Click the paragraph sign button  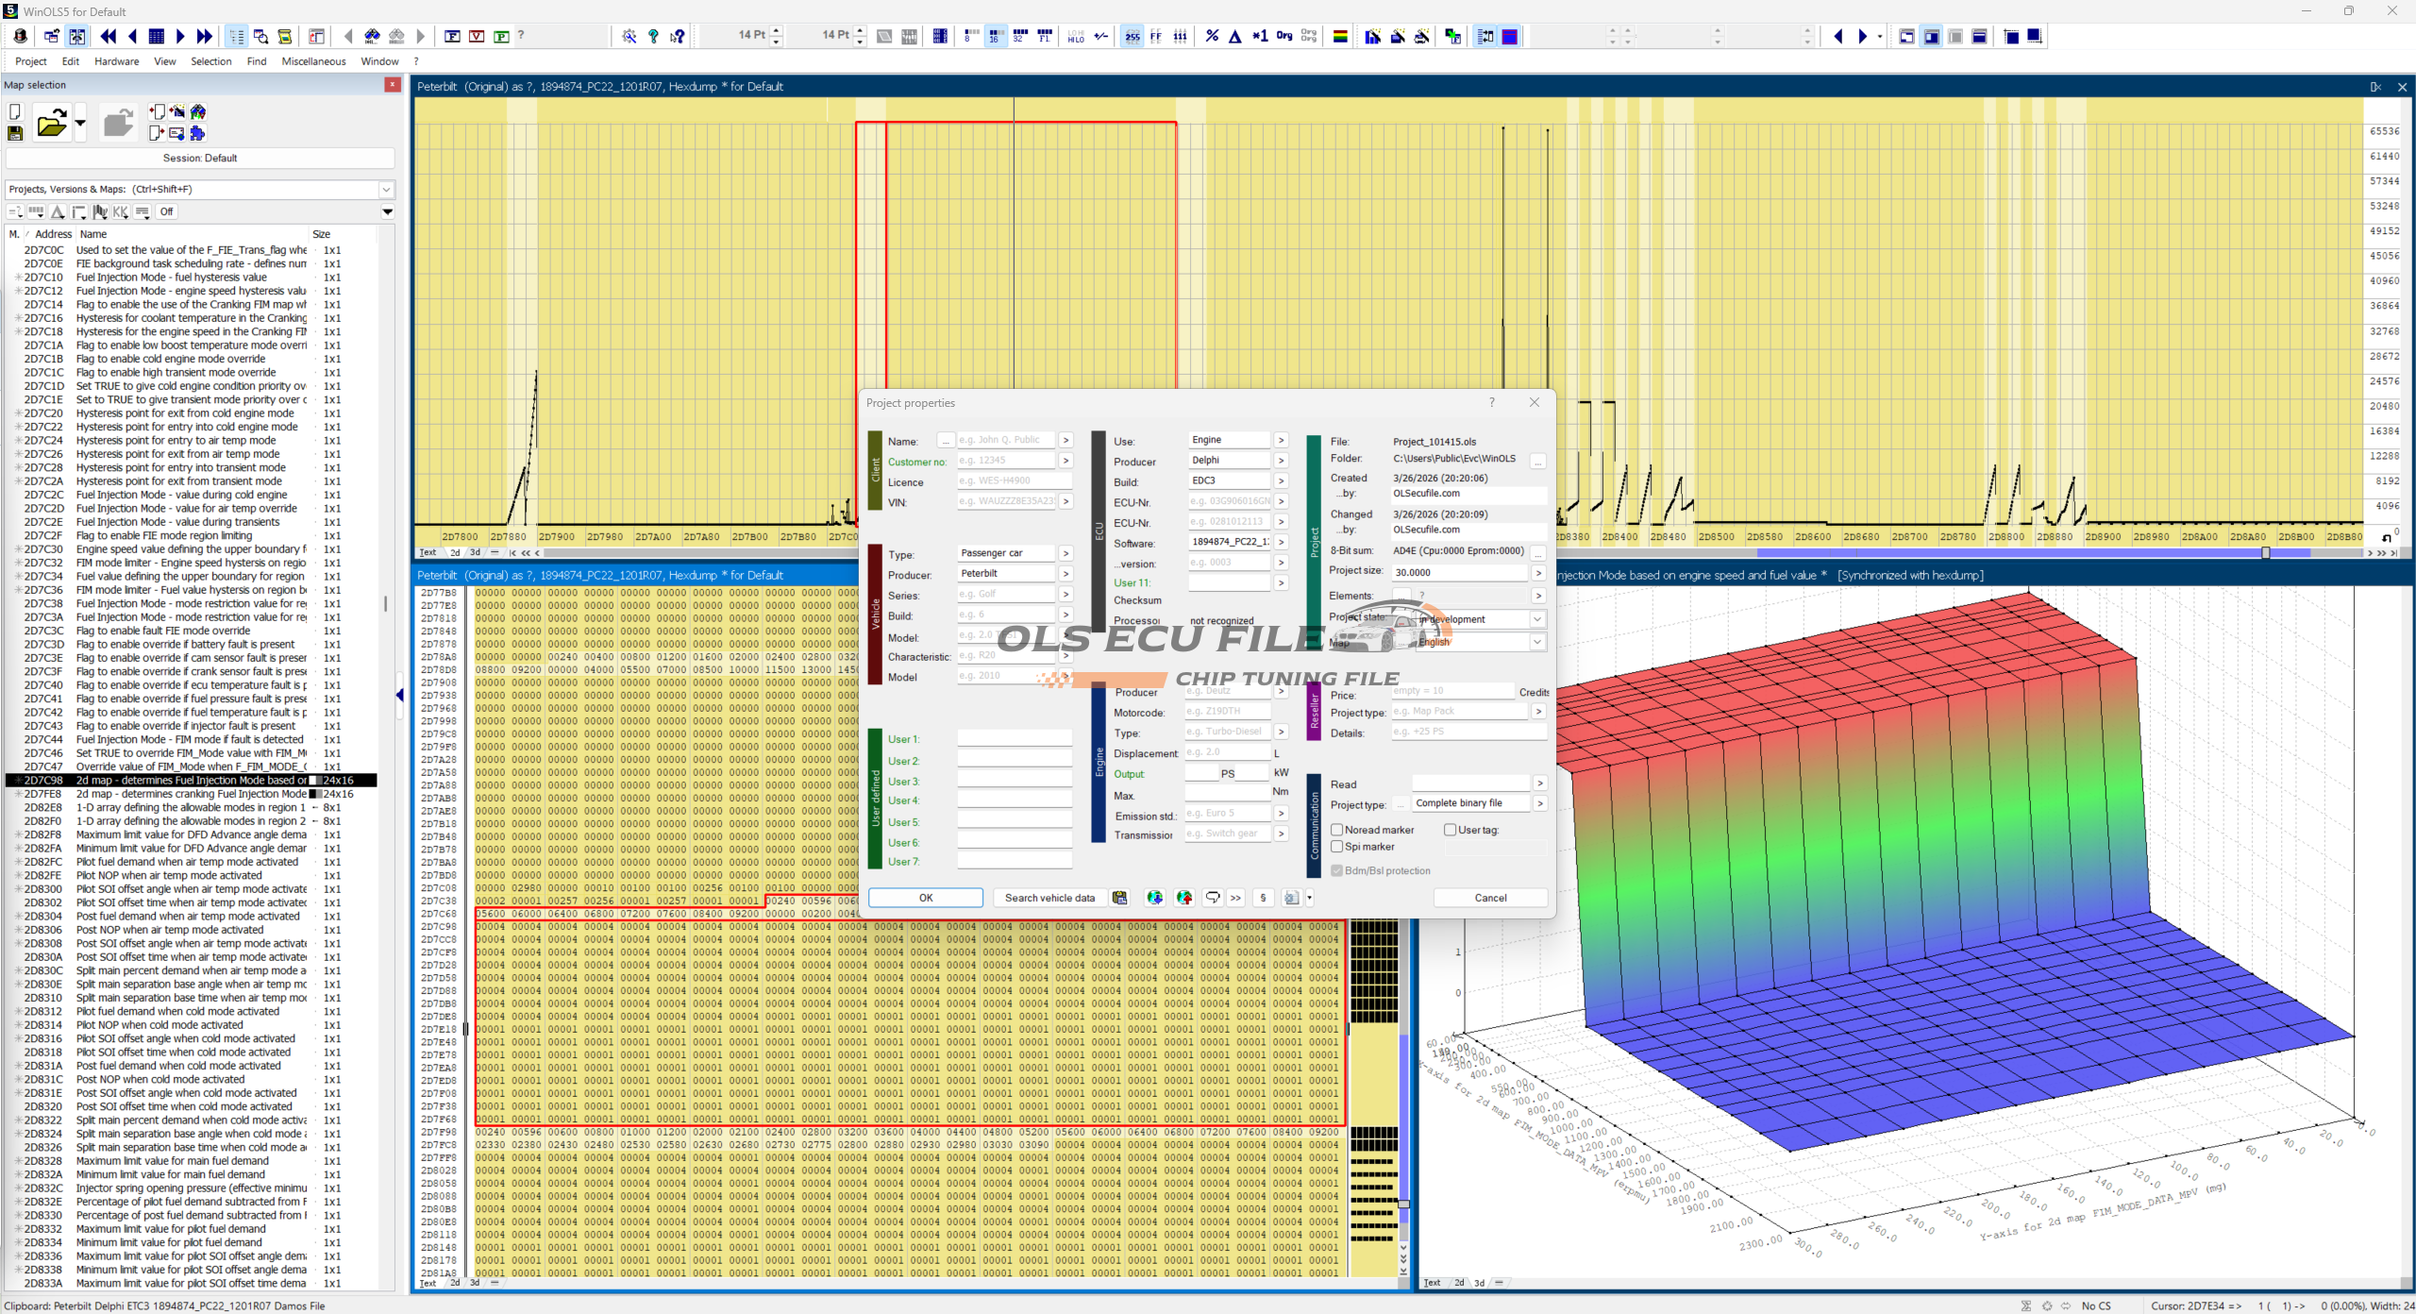(1263, 898)
